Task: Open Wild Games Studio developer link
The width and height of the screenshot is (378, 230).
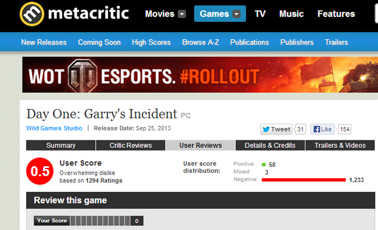Action: coord(54,128)
